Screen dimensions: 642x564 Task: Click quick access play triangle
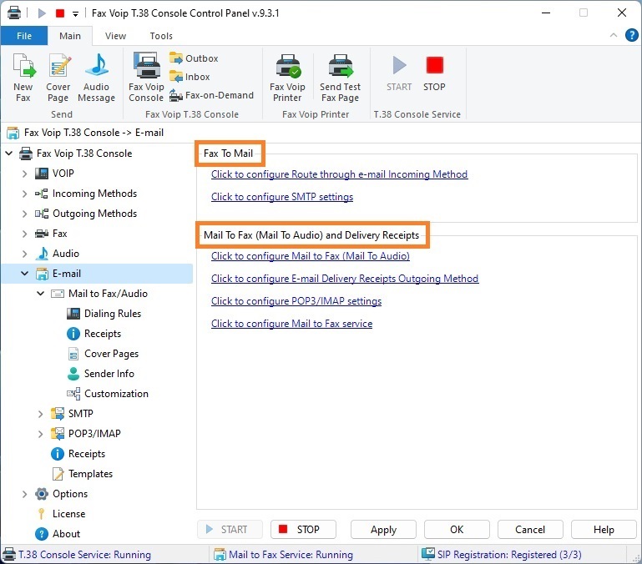coord(42,13)
